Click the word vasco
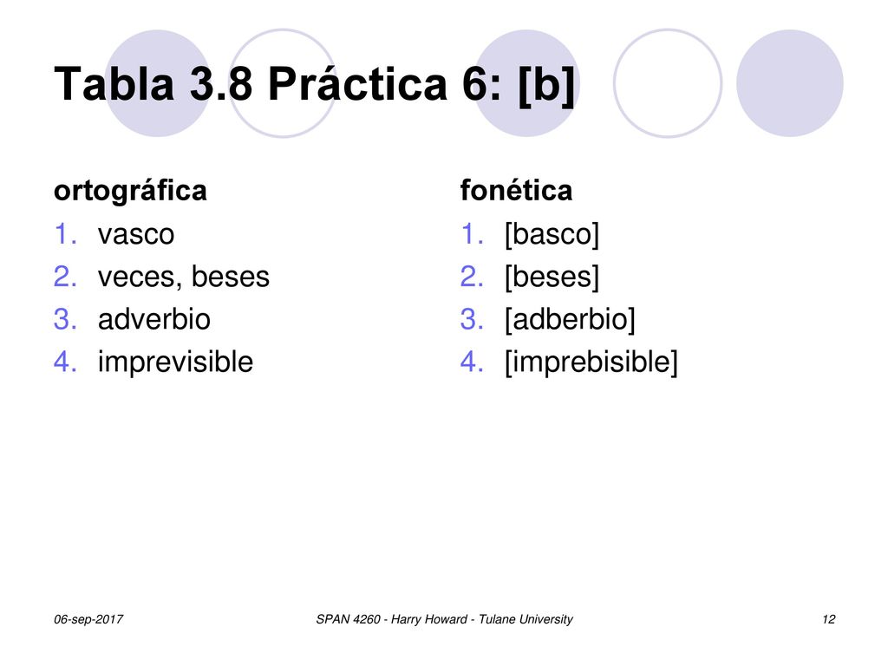This screenshot has height=666, width=888. 136,234
